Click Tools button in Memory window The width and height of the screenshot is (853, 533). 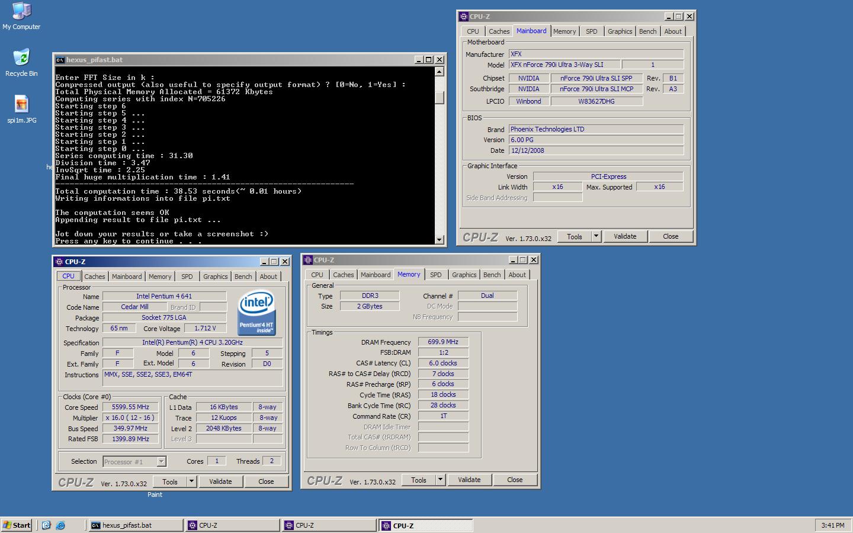(x=419, y=480)
